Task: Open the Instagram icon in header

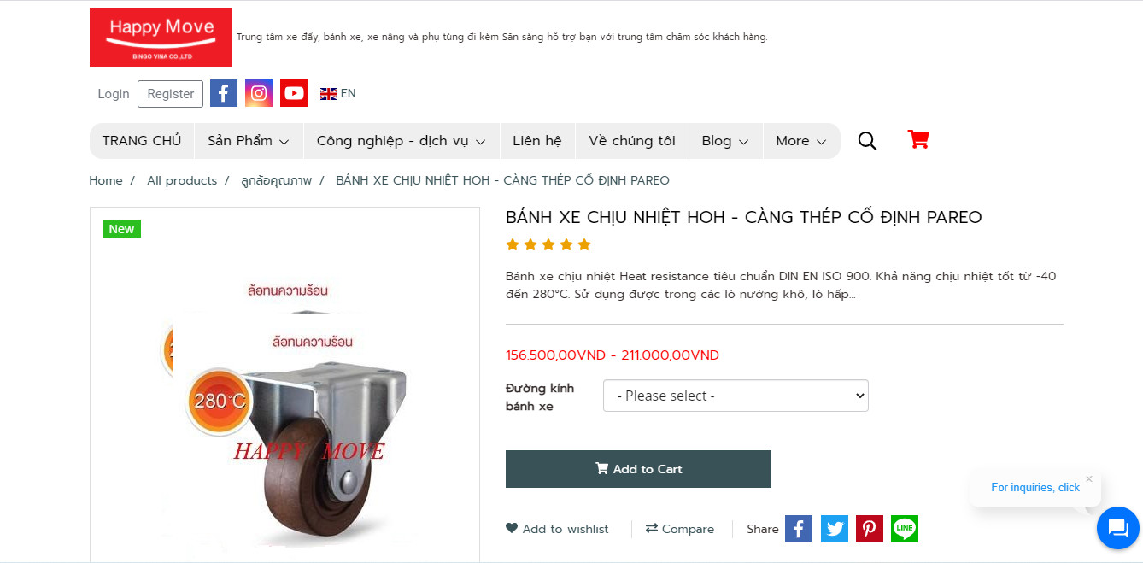Action: pyautogui.click(x=259, y=93)
